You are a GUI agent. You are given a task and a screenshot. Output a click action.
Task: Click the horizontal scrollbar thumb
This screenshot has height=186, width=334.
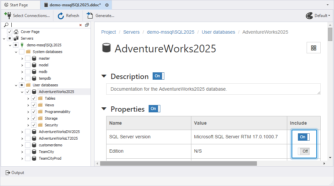(178, 163)
